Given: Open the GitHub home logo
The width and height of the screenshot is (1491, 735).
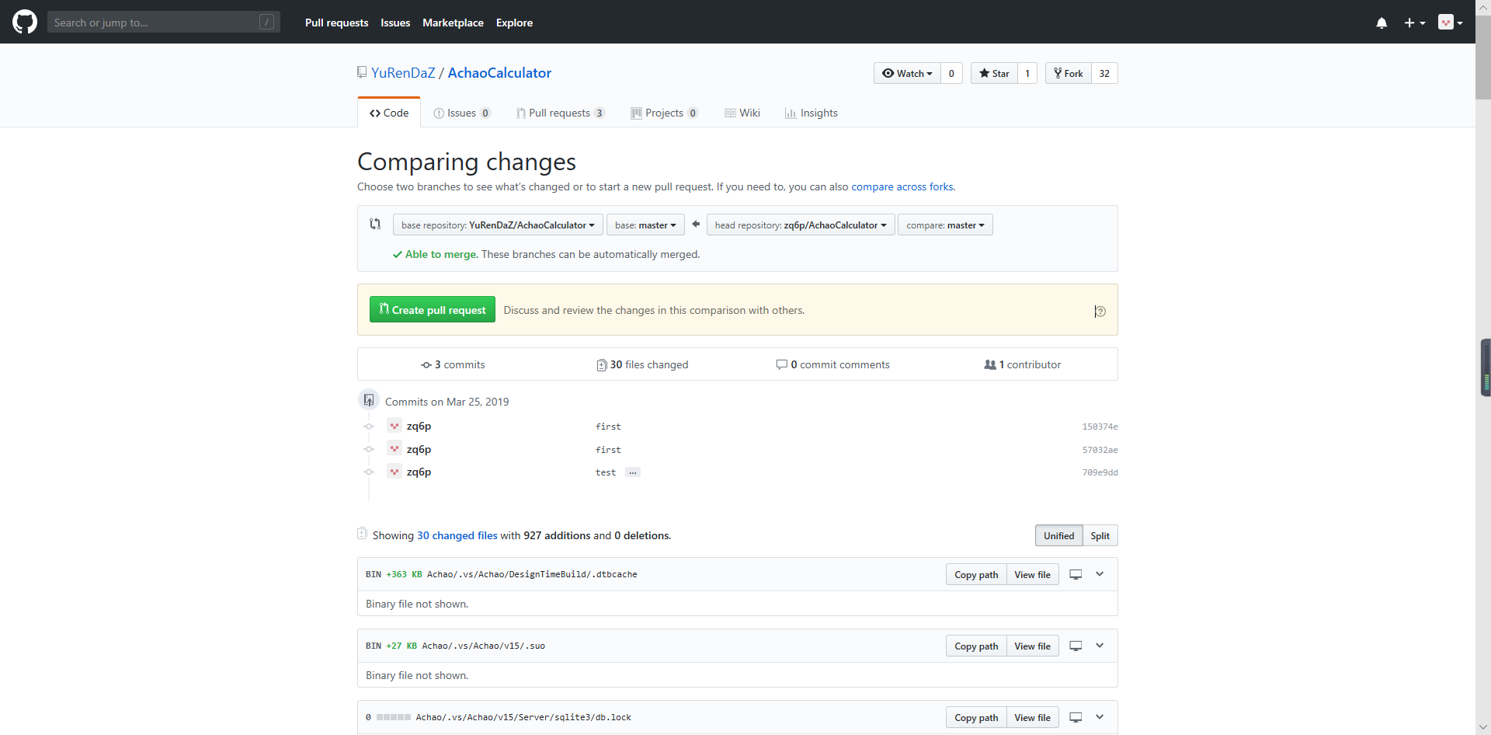Looking at the screenshot, I should [x=25, y=22].
